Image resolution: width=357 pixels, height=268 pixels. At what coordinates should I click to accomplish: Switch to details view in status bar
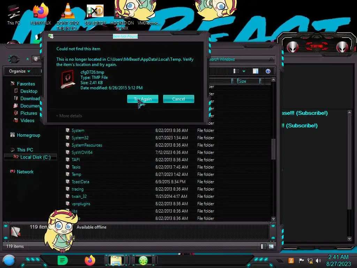pyautogui.click(x=263, y=246)
